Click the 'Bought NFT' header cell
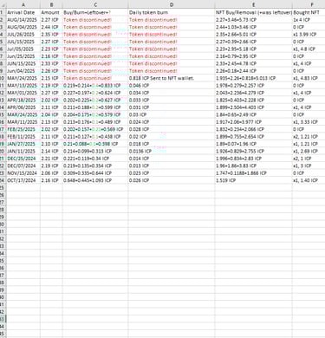This screenshot has height=338, width=325. [x=309, y=12]
